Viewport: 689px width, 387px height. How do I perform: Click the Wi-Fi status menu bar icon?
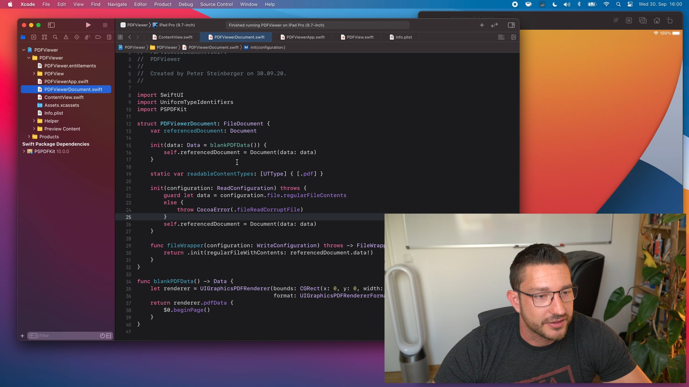[x=606, y=4]
